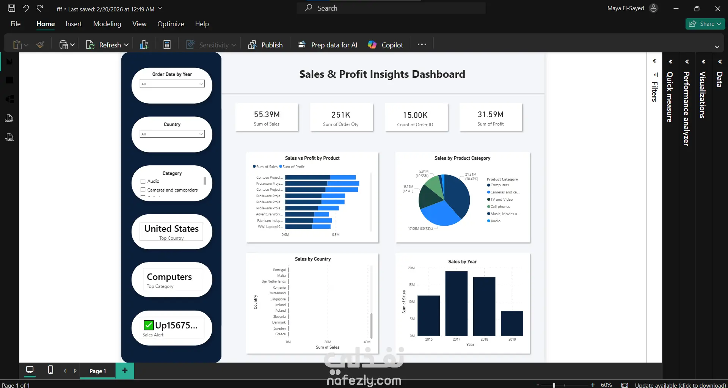
Task: Toggle Sum of Sales legend marker
Action: point(254,167)
